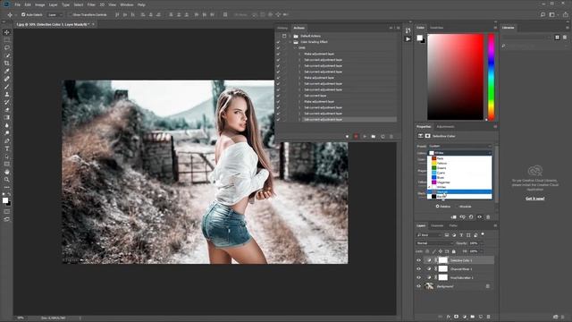The height and width of the screenshot is (322, 572).
Task: Click the foreground color swatch in toolbox
Action: click(x=5, y=200)
